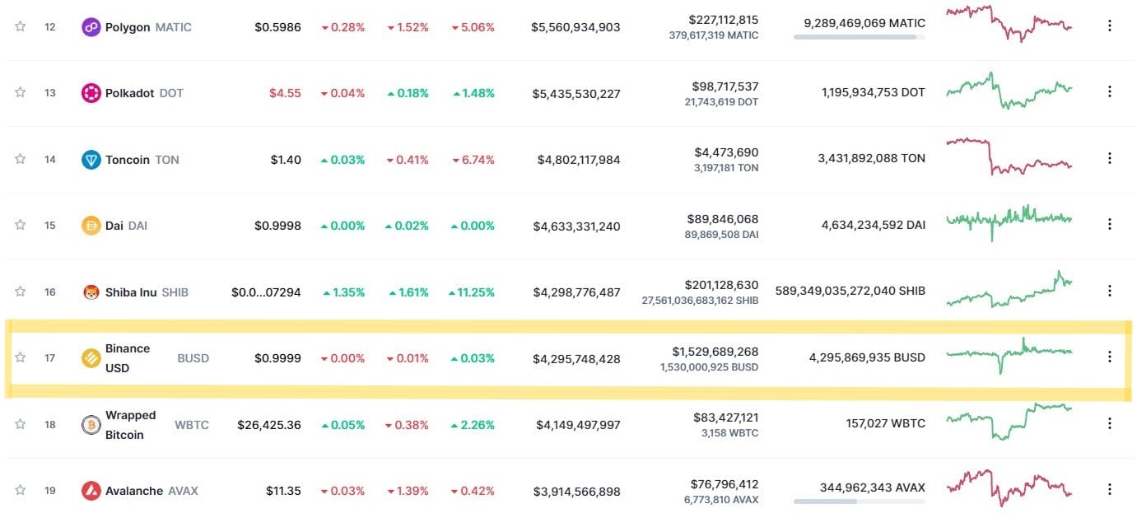Open the three-dot menu for Polkadot
Viewport: 1137px width, 518px height.
point(1109,92)
